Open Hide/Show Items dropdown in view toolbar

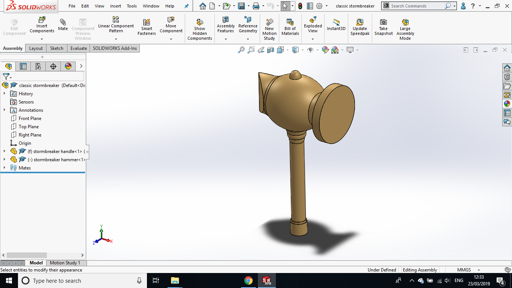317,50
